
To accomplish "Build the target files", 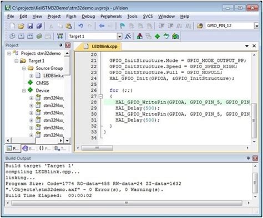I will (21, 37).
